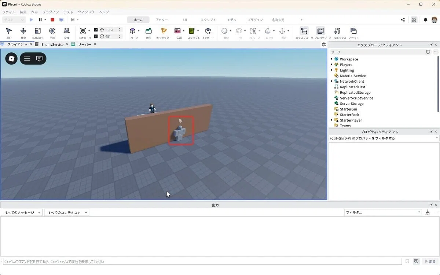Click the ロック (Lock) icon
The image size is (440, 275).
click(x=268, y=31)
